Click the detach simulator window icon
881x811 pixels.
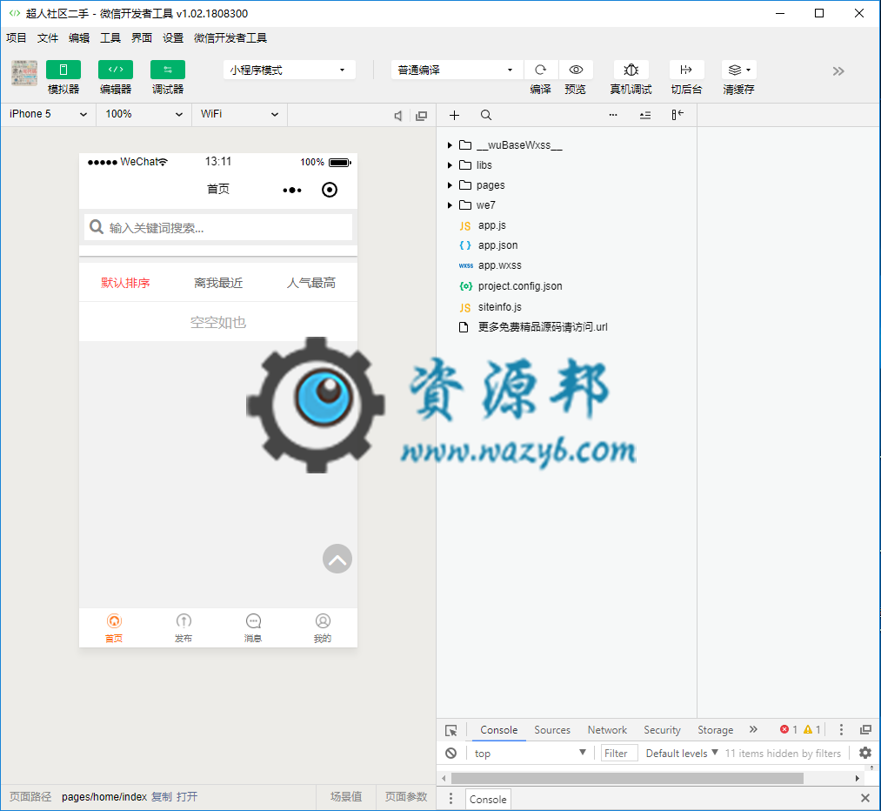[x=422, y=116]
